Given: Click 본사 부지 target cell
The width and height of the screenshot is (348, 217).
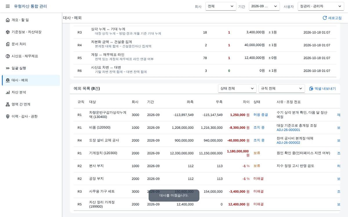Looking at the screenshot, I should (96, 166).
